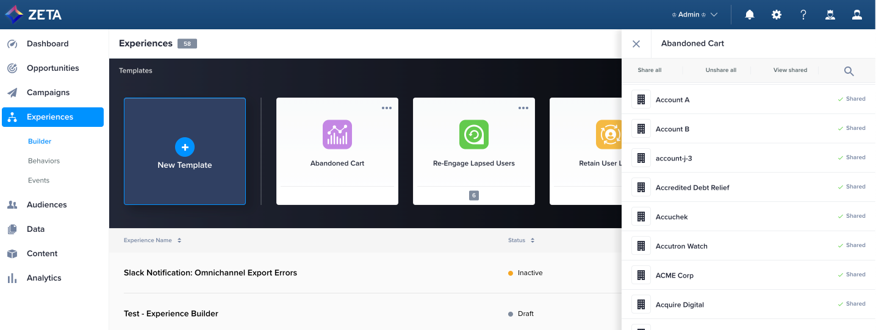Click the Abandoned Cart template icon
876x330 pixels.
[x=337, y=134]
